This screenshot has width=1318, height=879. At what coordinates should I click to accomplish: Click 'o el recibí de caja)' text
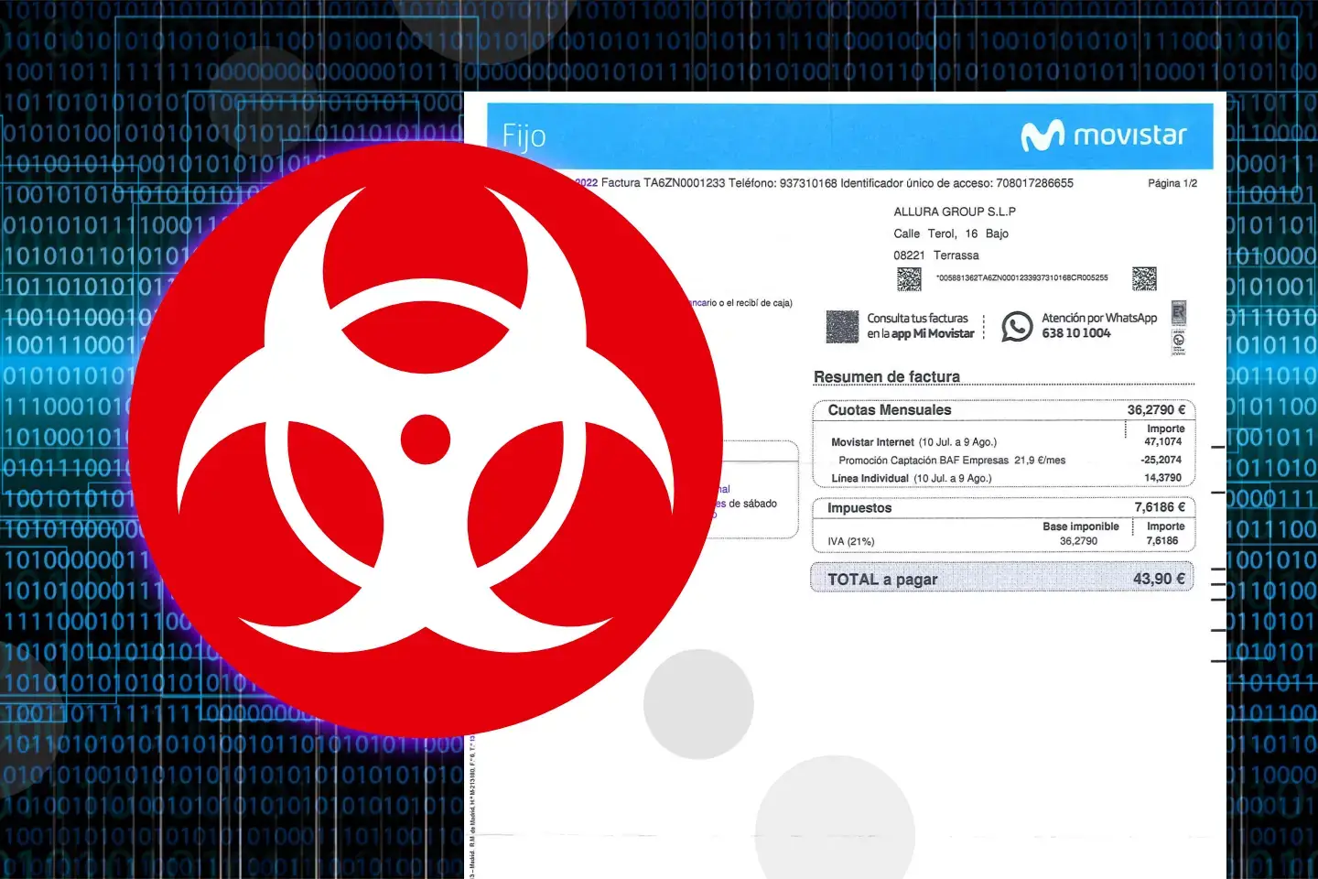(x=756, y=303)
